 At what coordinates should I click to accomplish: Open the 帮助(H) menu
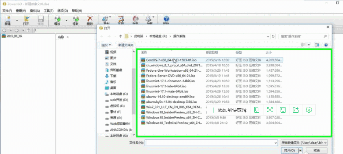(77, 11)
